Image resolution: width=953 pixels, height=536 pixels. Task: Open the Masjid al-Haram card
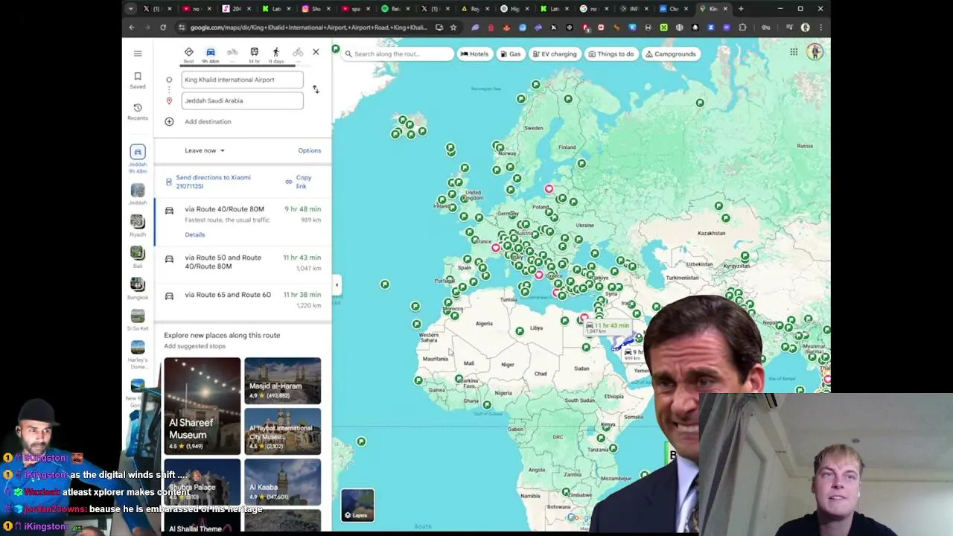(283, 380)
